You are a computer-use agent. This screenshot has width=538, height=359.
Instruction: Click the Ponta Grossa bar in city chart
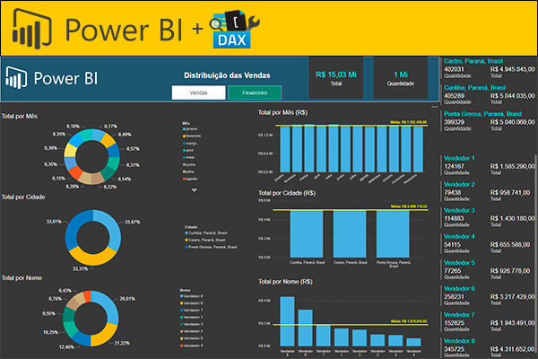click(x=393, y=234)
